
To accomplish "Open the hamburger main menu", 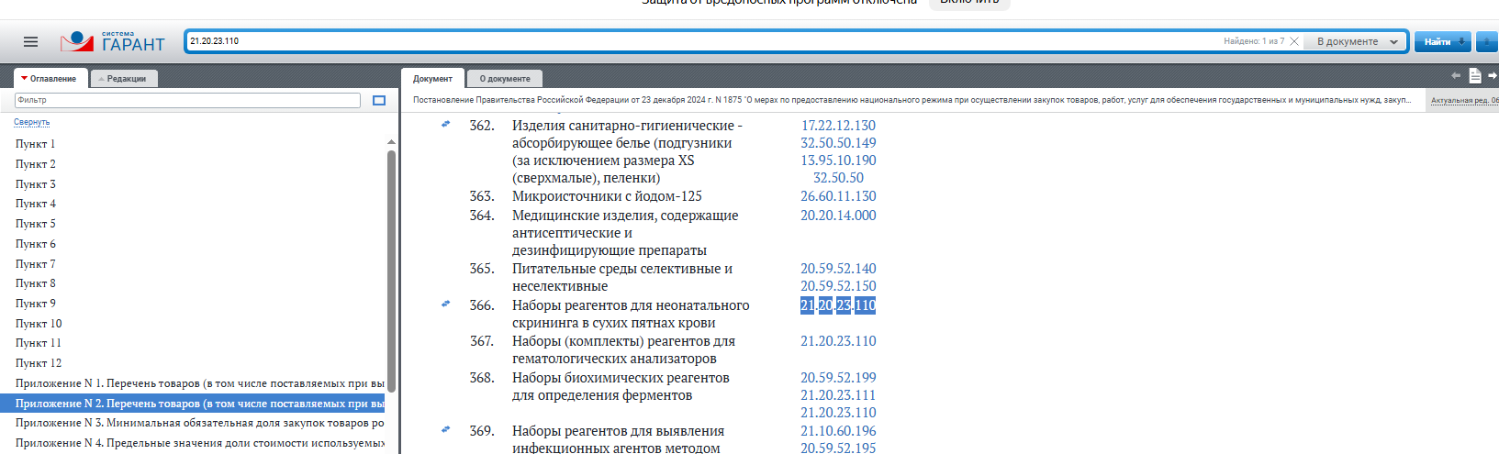I will tap(30, 42).
